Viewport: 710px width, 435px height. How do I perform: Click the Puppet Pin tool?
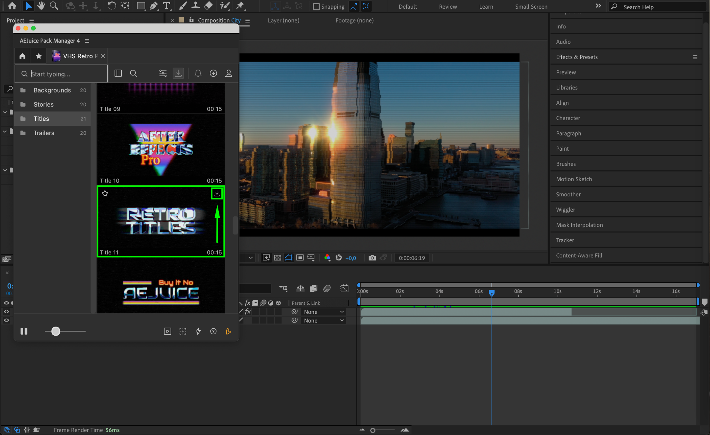pos(240,6)
